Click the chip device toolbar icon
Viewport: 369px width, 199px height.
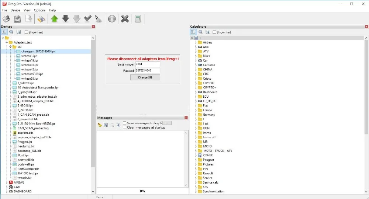tap(41, 19)
